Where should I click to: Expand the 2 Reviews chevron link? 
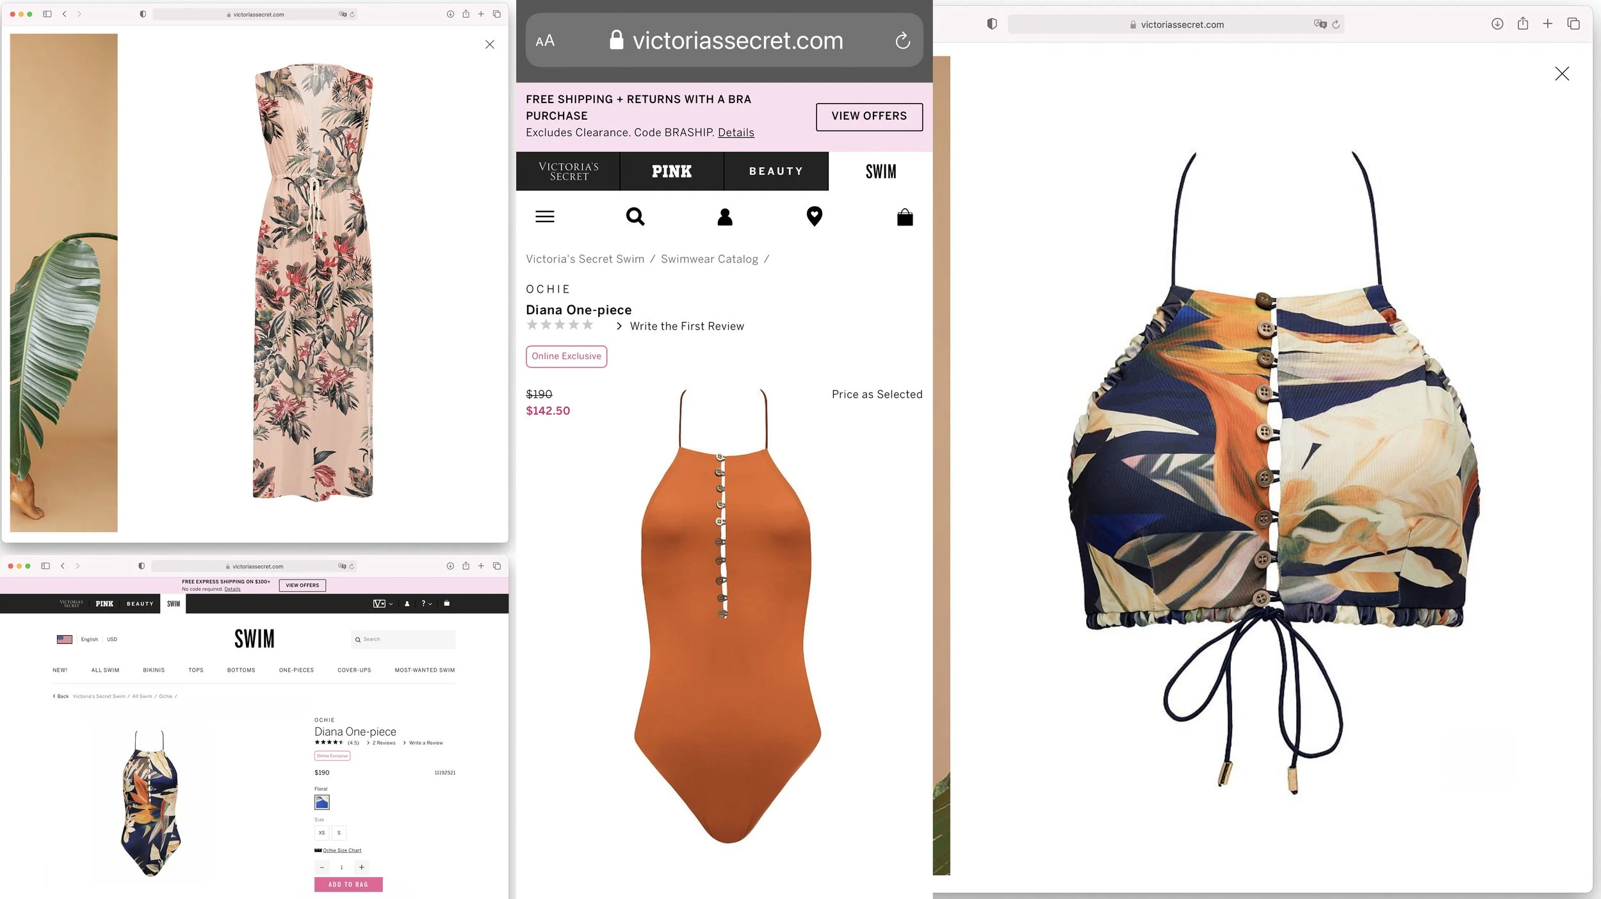tap(381, 743)
